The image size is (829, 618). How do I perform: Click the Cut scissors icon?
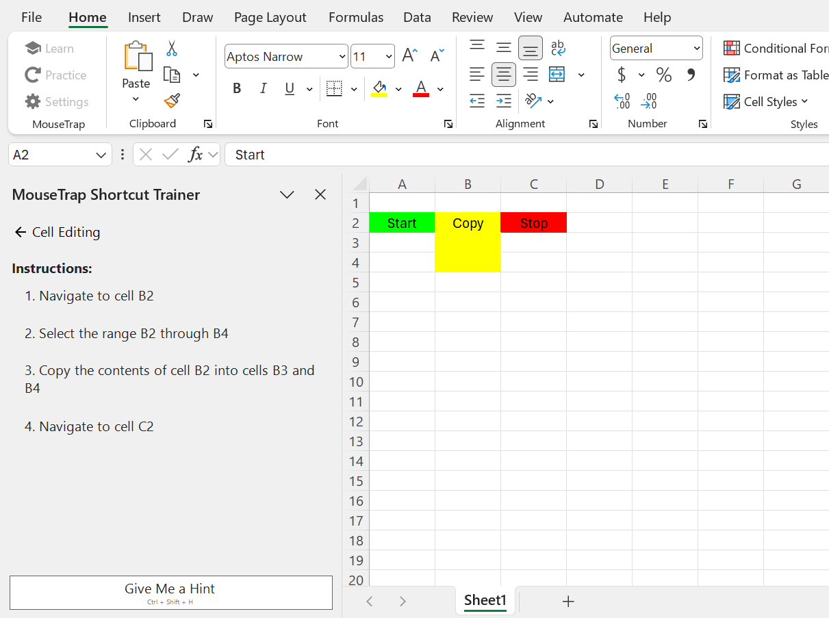click(172, 49)
